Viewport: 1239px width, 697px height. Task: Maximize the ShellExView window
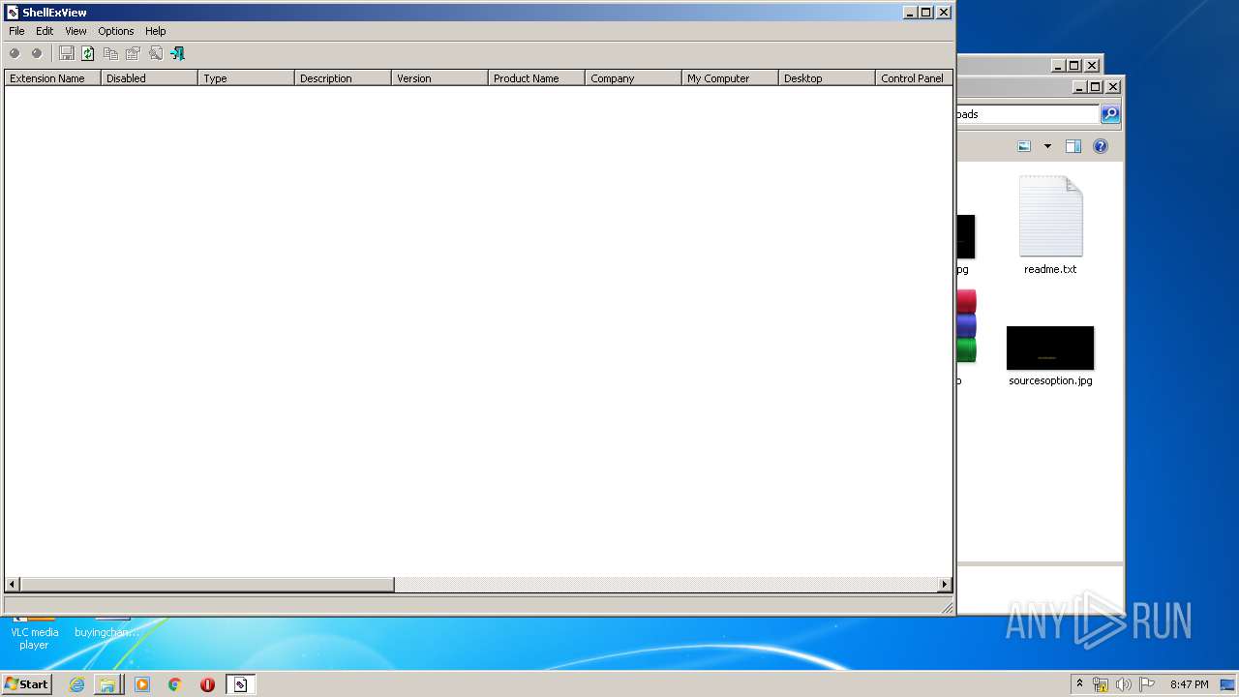pyautogui.click(x=926, y=13)
